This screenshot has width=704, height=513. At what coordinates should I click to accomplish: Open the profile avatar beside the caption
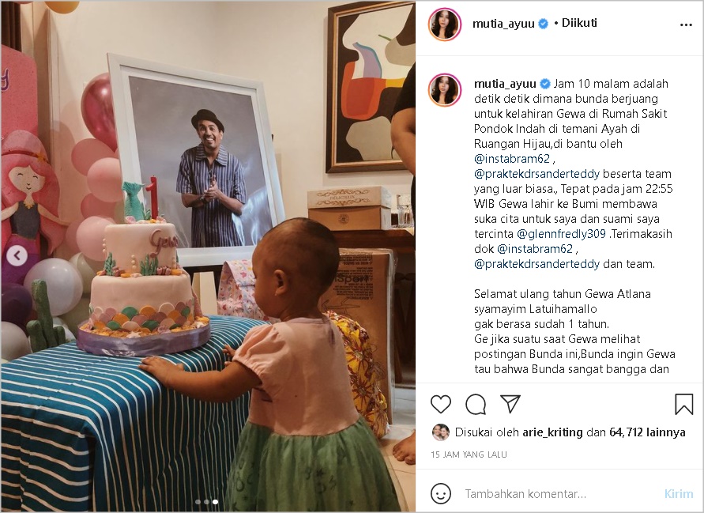pos(445,90)
